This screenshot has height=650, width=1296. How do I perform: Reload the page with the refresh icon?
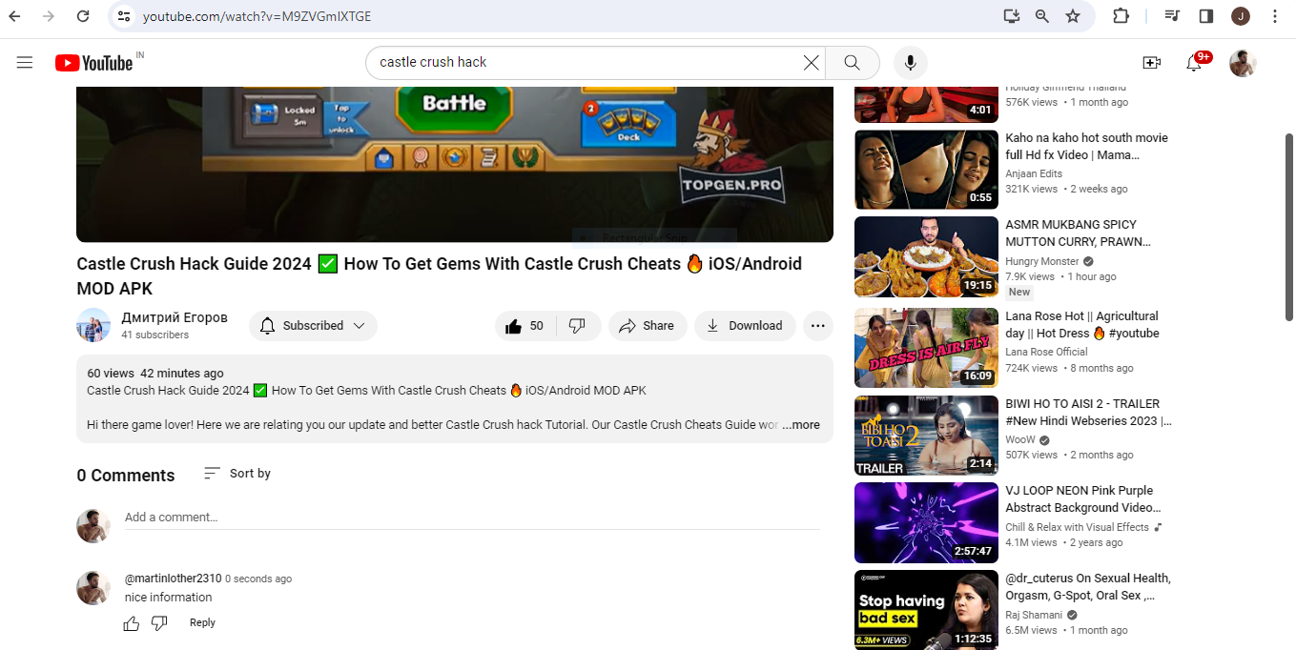pos(83,16)
